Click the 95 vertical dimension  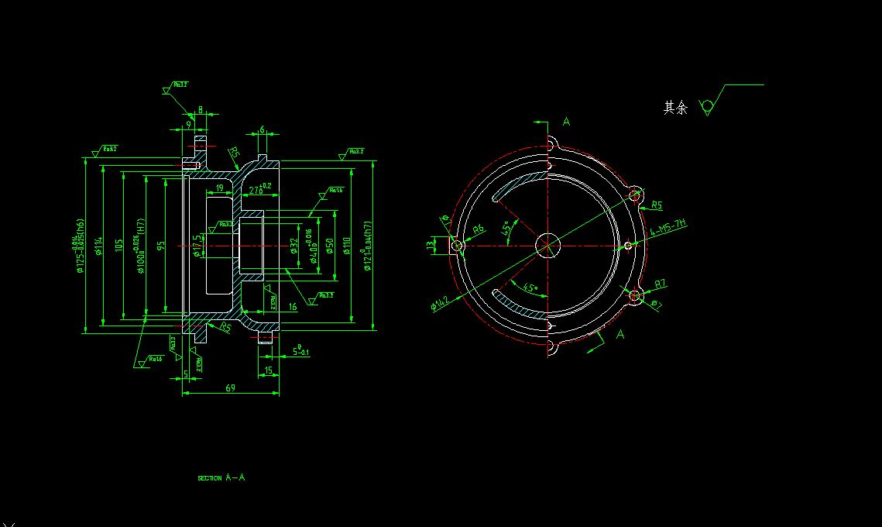pyautogui.click(x=161, y=246)
